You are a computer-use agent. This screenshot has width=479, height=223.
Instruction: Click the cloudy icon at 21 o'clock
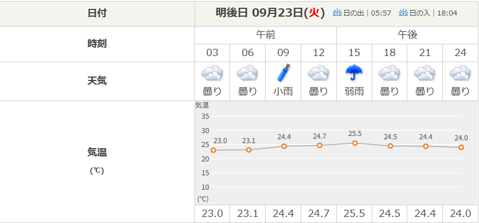425,73
